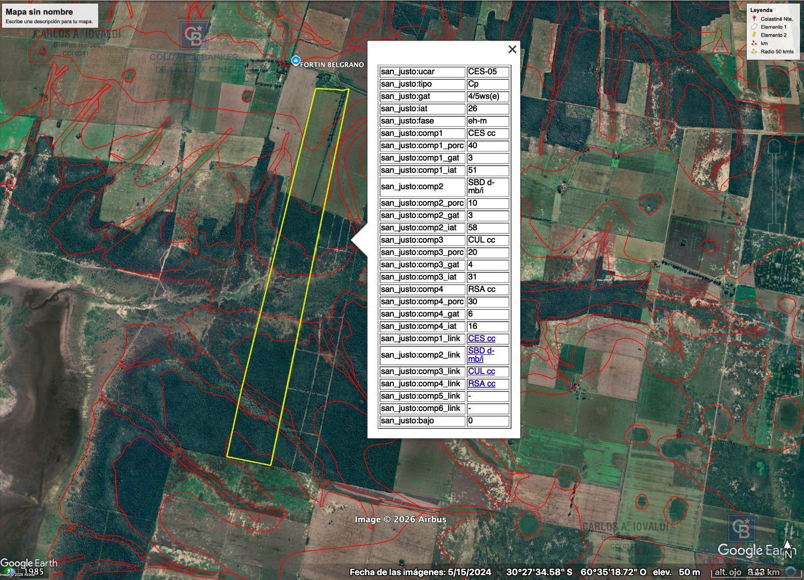Click the Colastiné Nte. red pin in legend
Viewport: 804px width, 580px height.
754,19
